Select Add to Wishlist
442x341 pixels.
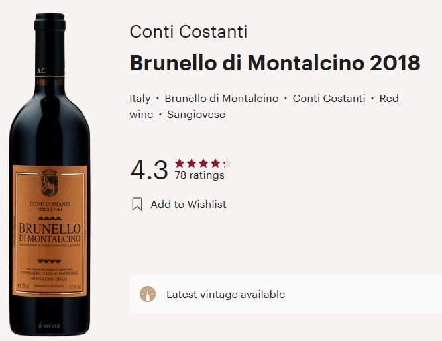pyautogui.click(x=188, y=204)
